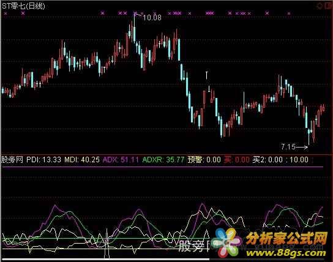This screenshot has height=262, width=333.
Task: Click the red 买: 0.00 label
Action: point(236,159)
